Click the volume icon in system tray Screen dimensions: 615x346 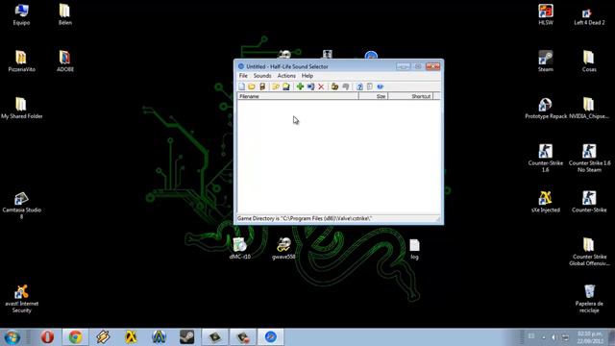point(553,337)
